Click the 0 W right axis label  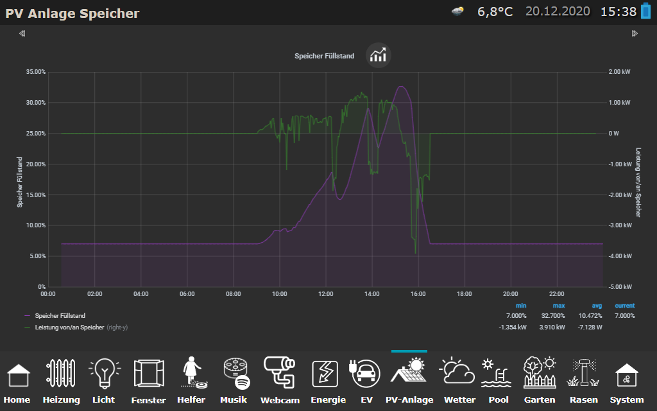coord(614,134)
